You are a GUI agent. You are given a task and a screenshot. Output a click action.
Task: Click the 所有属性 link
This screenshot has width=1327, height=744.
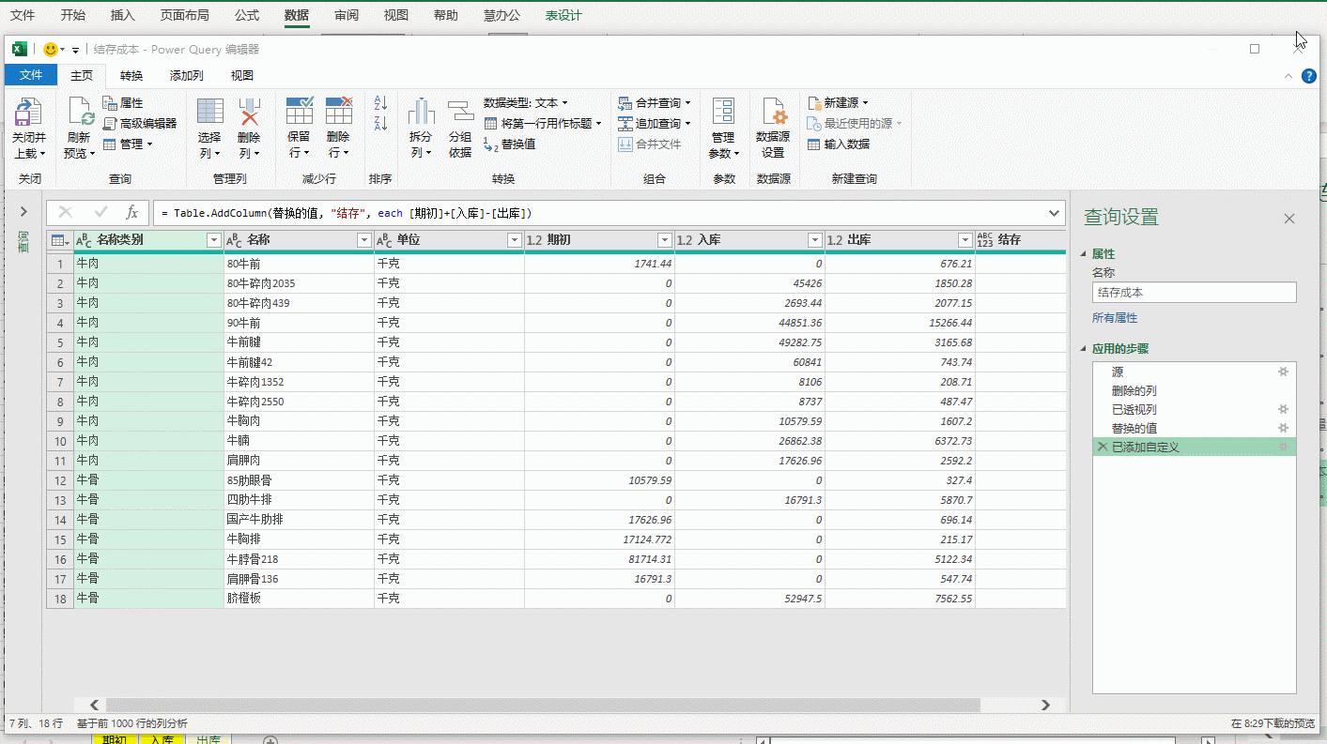pyautogui.click(x=1115, y=318)
